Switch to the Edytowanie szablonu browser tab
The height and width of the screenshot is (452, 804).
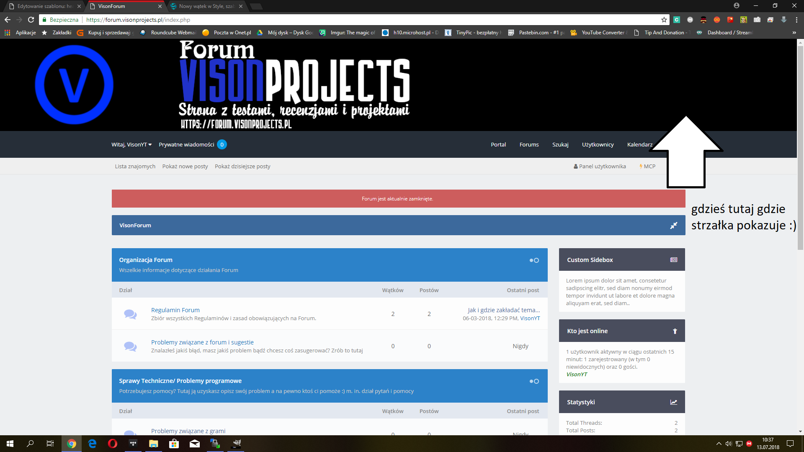(44, 6)
